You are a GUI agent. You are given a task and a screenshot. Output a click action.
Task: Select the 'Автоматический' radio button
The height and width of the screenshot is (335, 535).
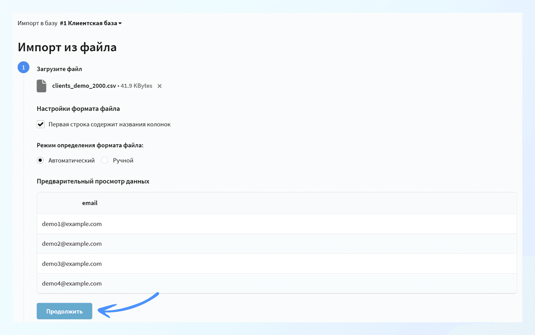coord(40,160)
